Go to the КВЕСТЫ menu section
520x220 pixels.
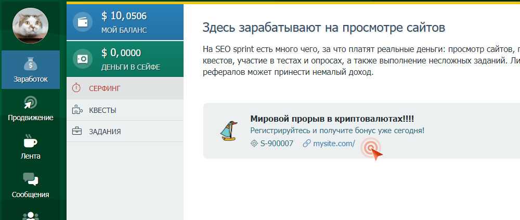(x=103, y=110)
